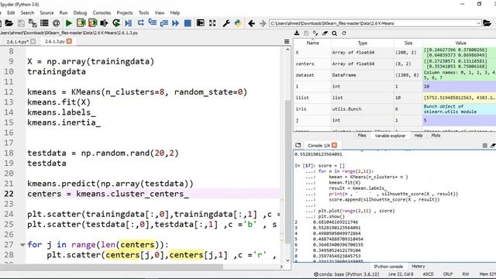This screenshot has width=496, height=279.
Task: Open the Debug menu
Action: click(80, 12)
